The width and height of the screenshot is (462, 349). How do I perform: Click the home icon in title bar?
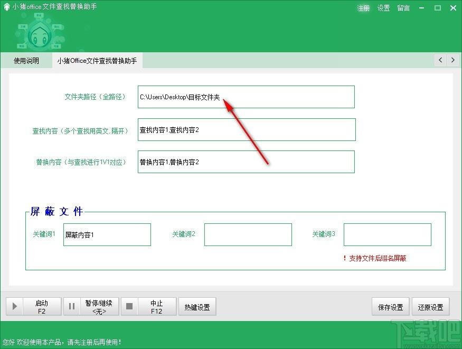pyautogui.click(x=6, y=7)
